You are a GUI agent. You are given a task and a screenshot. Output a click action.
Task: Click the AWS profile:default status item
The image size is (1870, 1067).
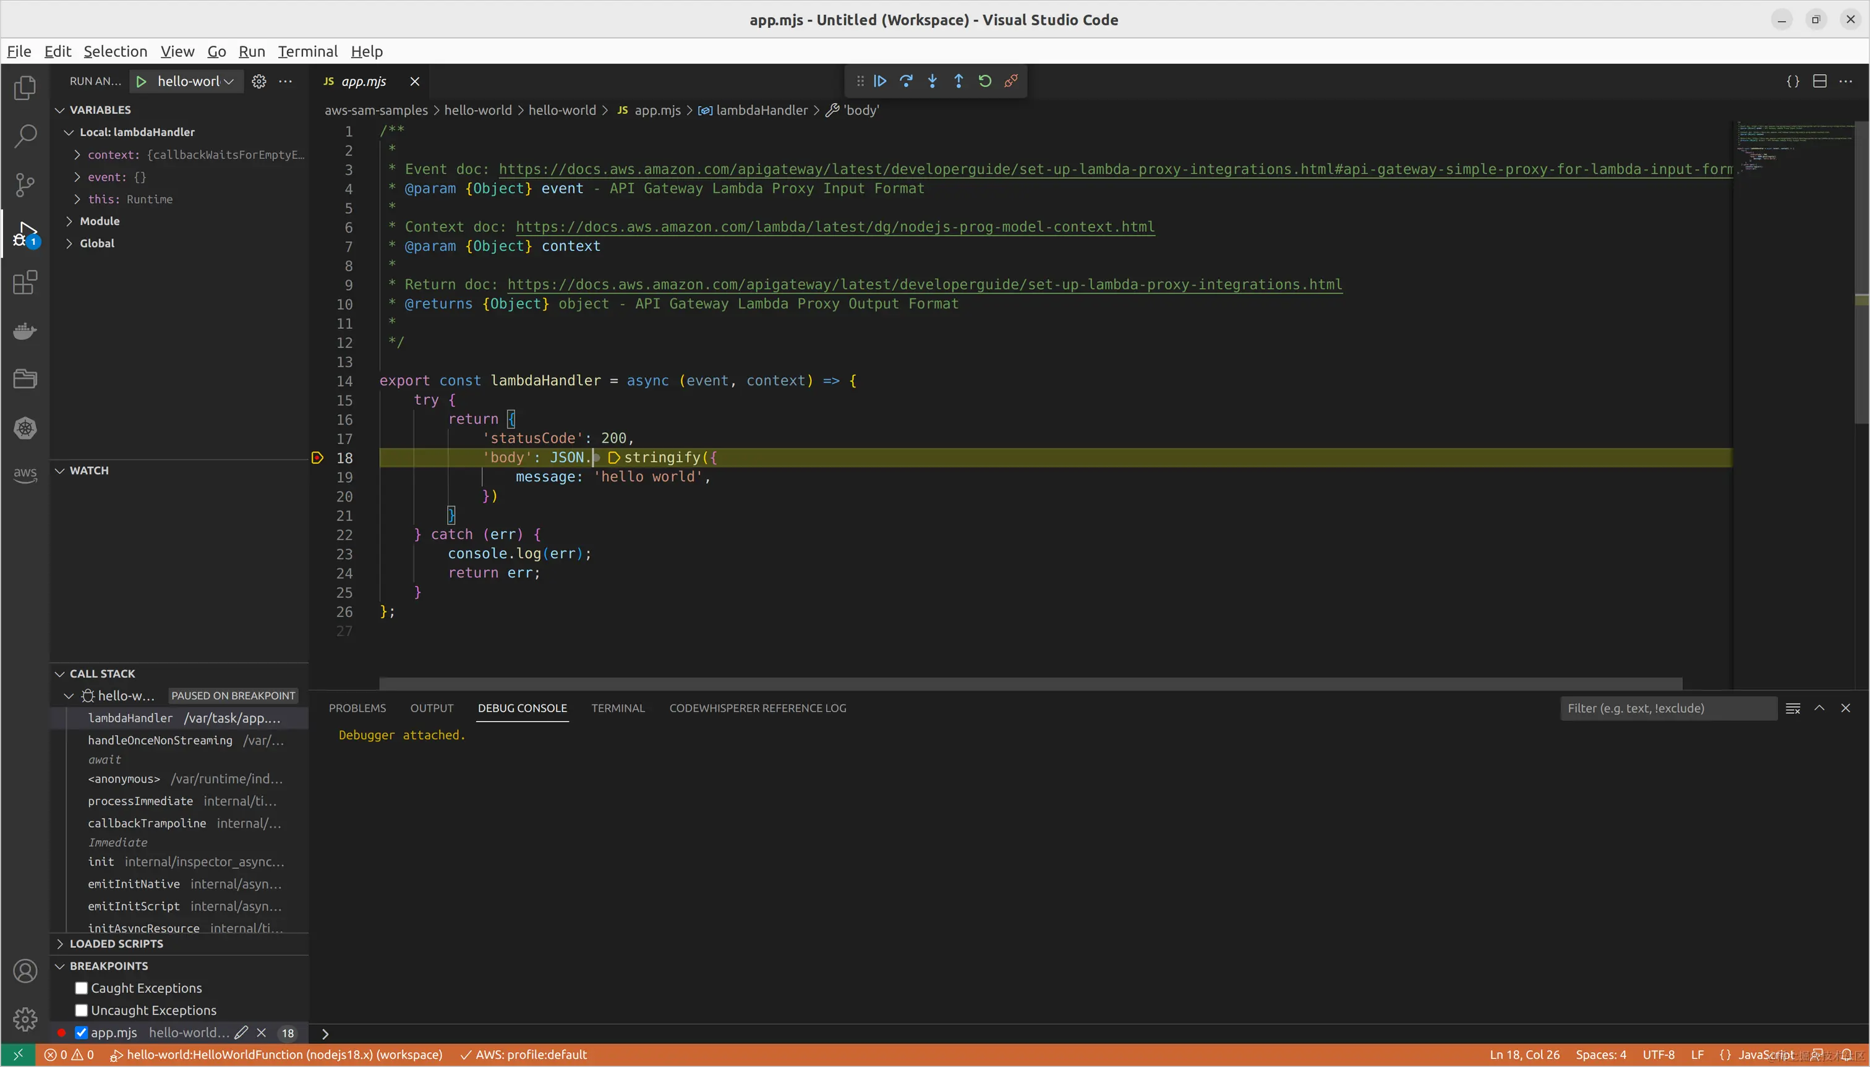pyautogui.click(x=523, y=1055)
